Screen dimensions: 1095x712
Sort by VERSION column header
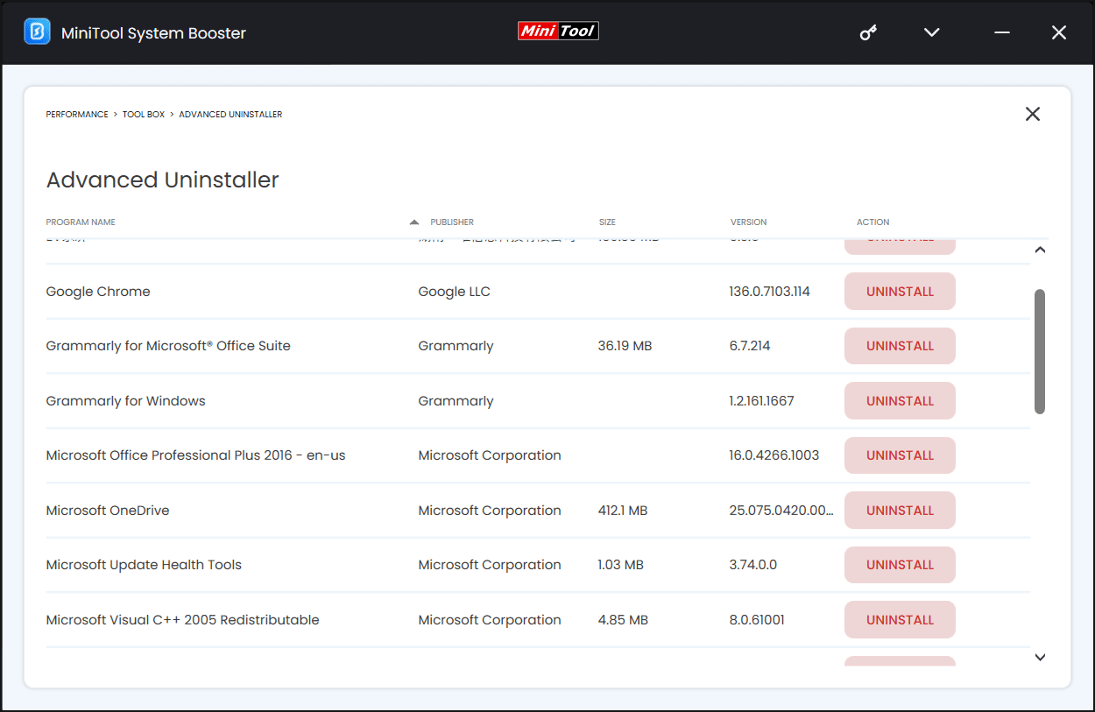[x=748, y=222]
